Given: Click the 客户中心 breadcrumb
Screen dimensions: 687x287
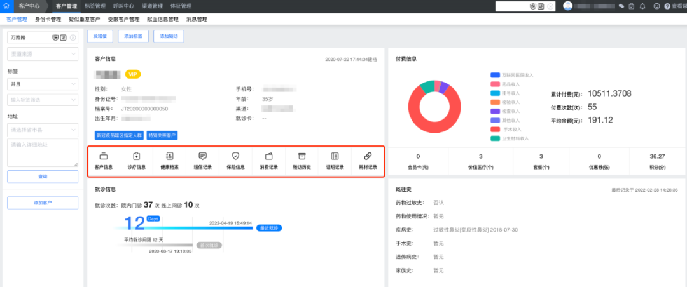Looking at the screenshot, I should tap(29, 6).
